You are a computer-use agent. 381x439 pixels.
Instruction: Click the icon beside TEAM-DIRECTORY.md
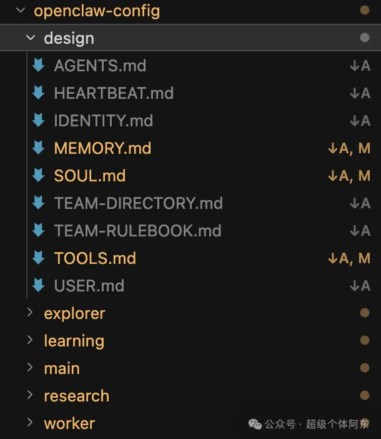click(x=39, y=203)
